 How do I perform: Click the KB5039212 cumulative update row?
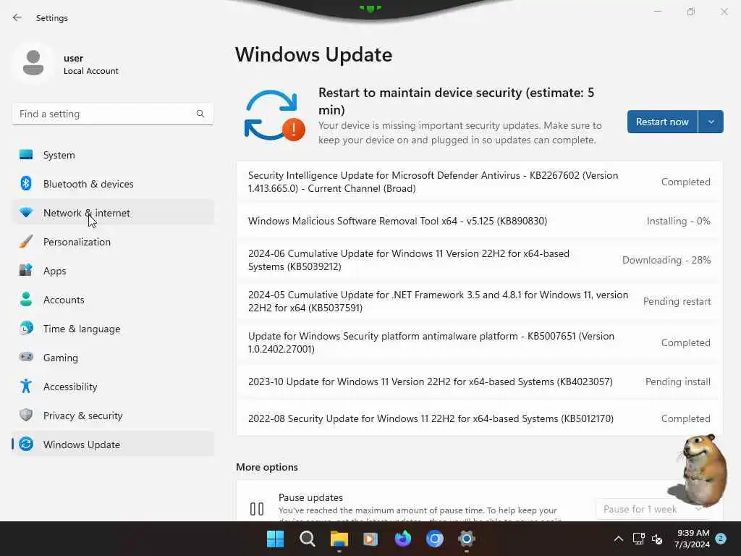pyautogui.click(x=480, y=260)
